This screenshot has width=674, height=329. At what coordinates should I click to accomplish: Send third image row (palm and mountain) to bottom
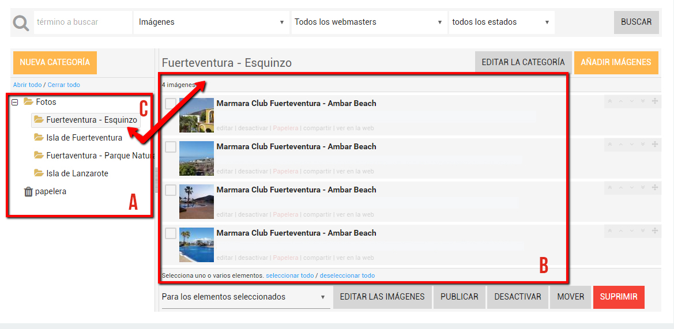pos(643,187)
